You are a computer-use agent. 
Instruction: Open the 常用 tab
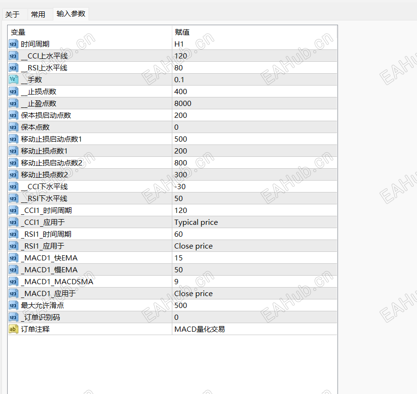pyautogui.click(x=38, y=14)
